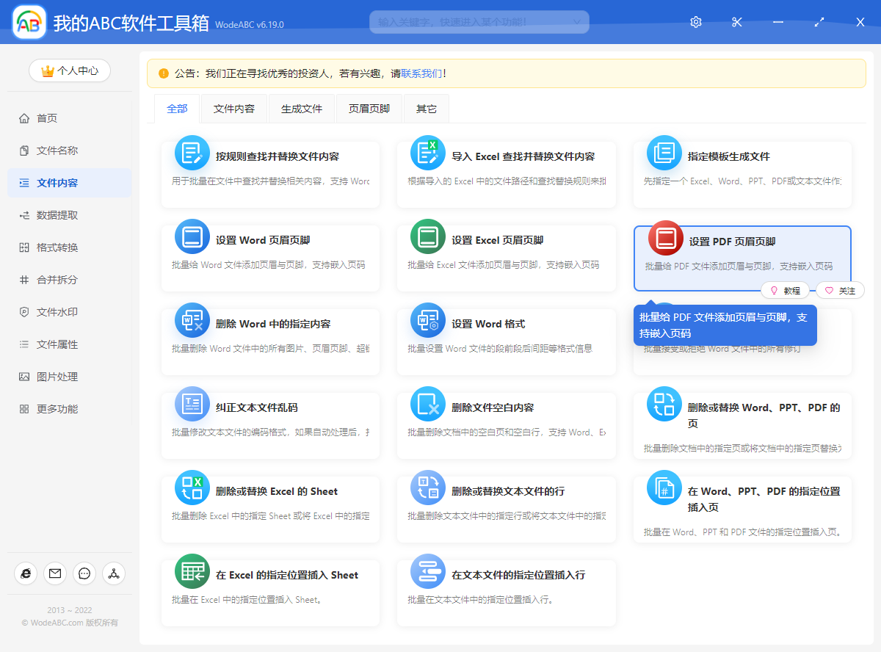The height and width of the screenshot is (652, 881).
Task: Select the 设置 Excel 页眉页脚 green icon
Action: click(428, 236)
